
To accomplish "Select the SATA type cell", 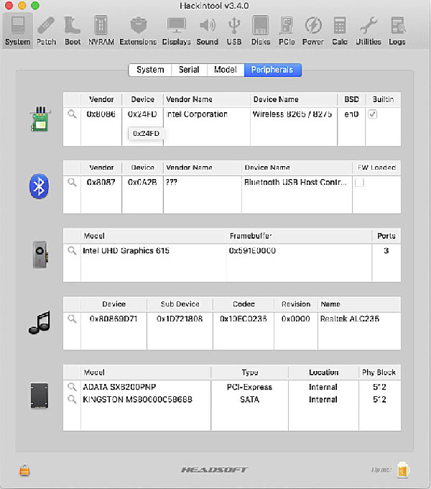I will click(249, 400).
